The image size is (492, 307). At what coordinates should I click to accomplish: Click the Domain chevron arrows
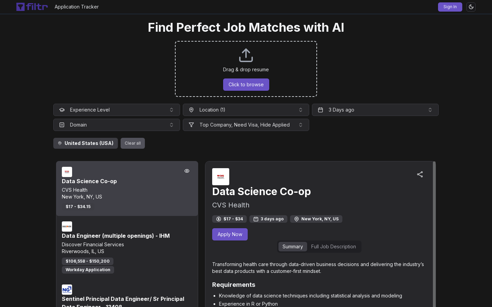[x=172, y=125]
